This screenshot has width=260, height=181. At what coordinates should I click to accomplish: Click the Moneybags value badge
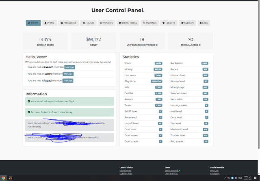coord(205,87)
